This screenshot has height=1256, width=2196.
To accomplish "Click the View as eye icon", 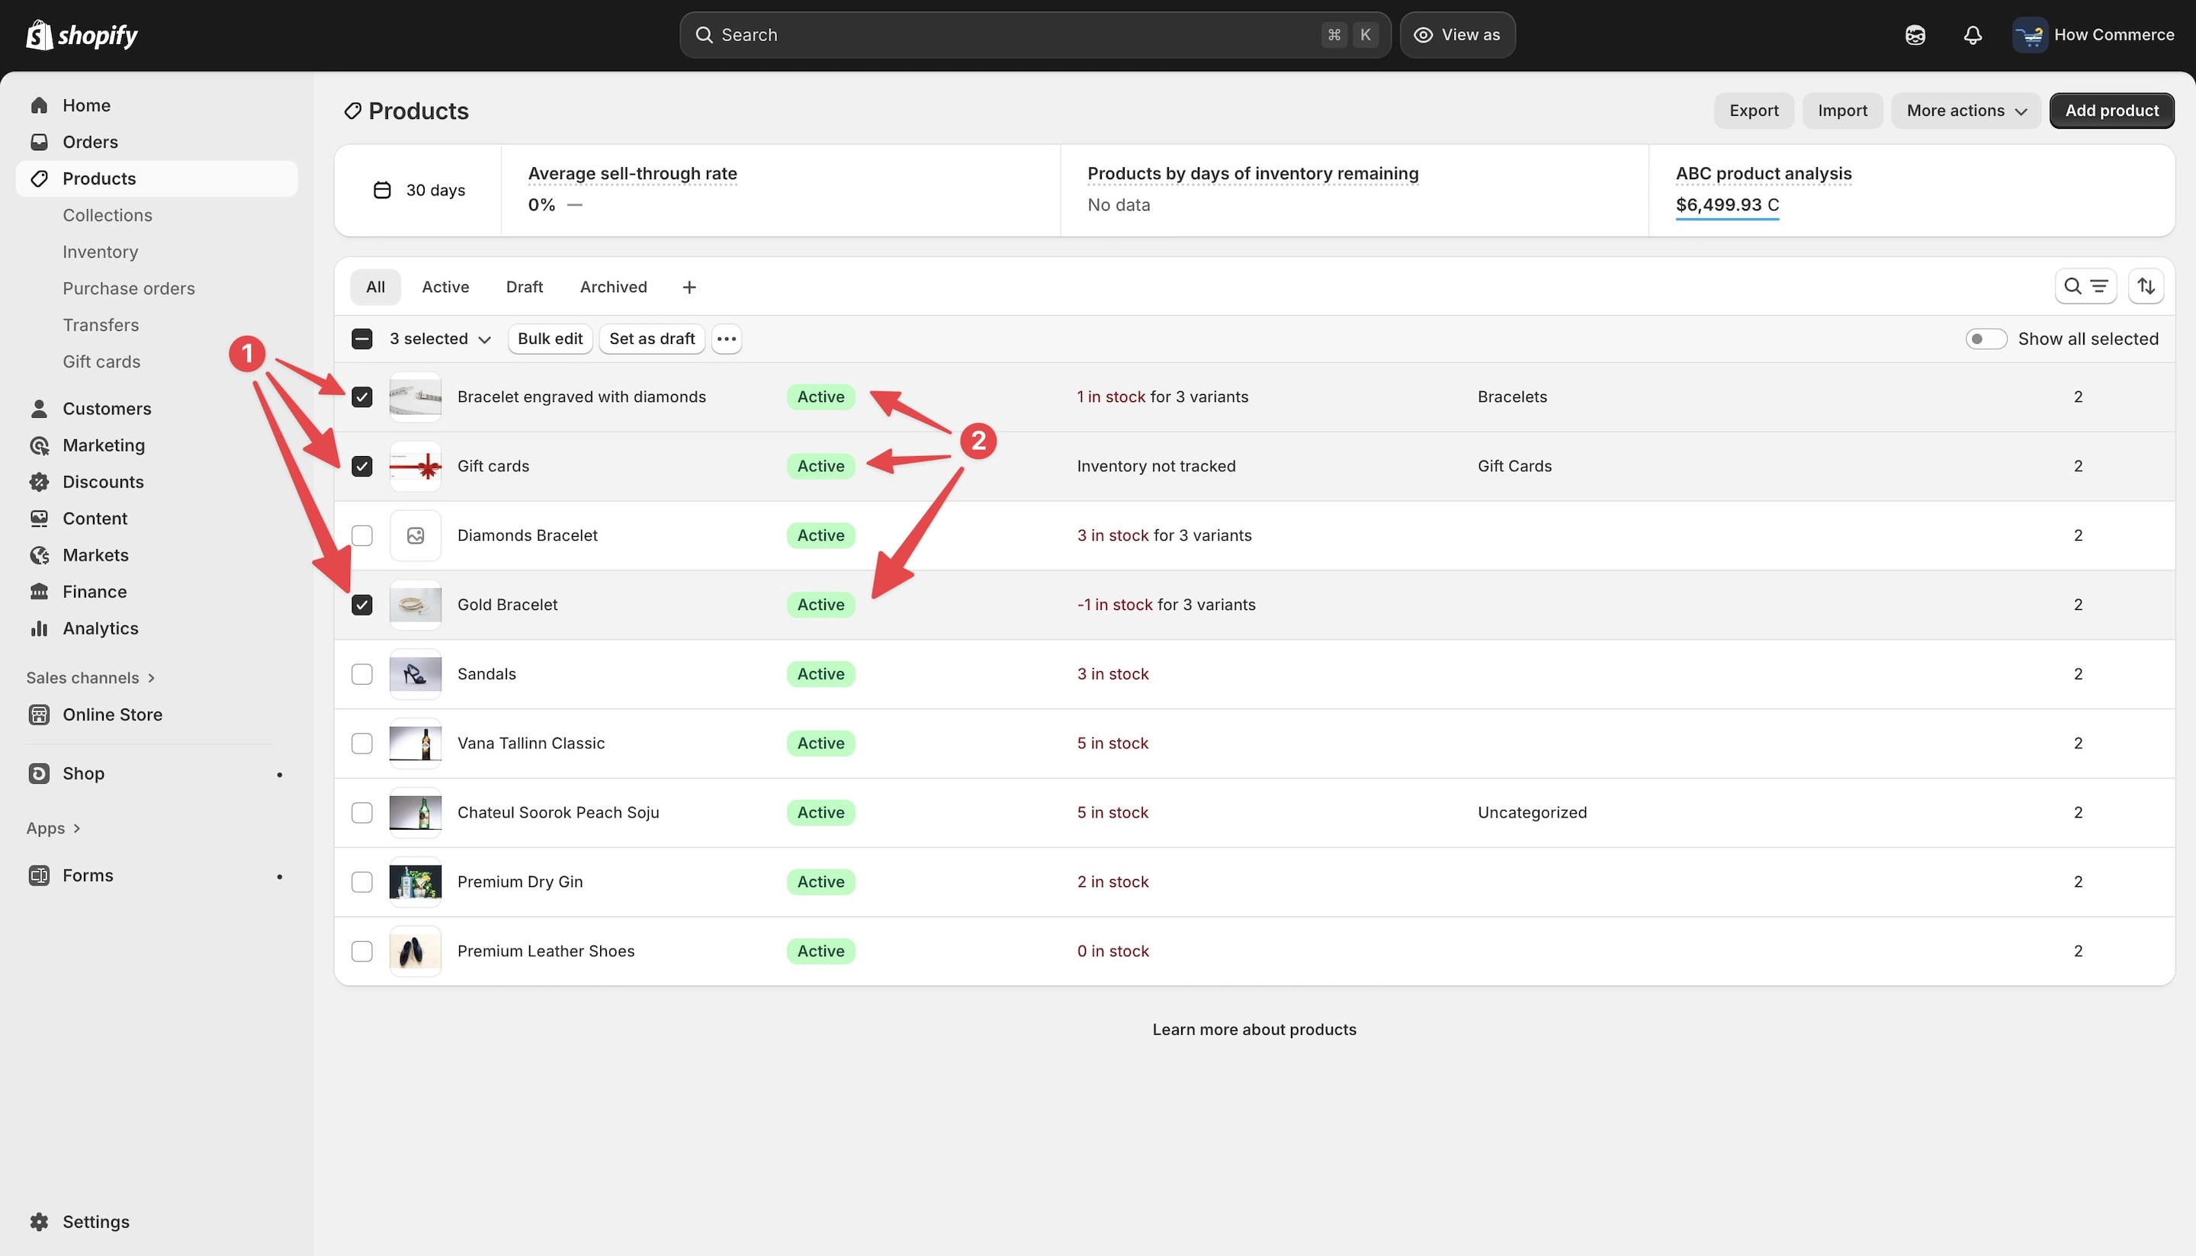I will coord(1423,35).
